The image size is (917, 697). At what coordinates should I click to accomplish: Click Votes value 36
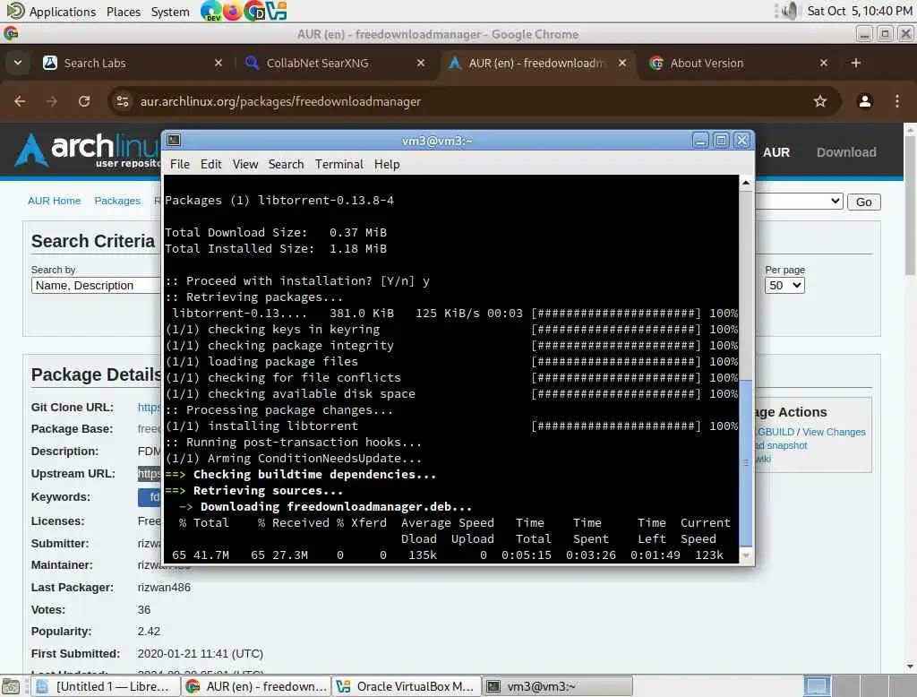tap(144, 609)
